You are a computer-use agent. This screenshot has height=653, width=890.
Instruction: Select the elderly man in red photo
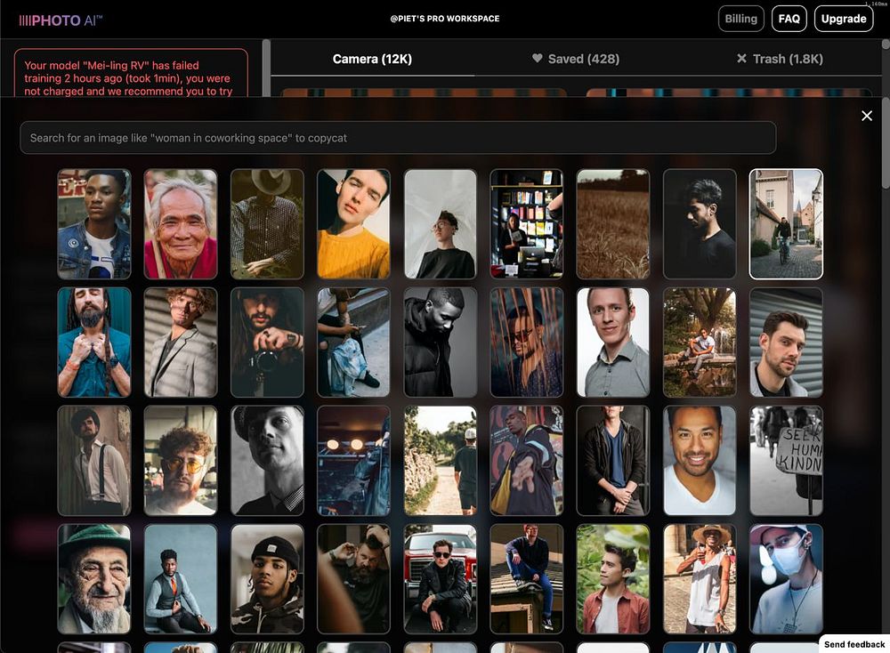point(181,224)
